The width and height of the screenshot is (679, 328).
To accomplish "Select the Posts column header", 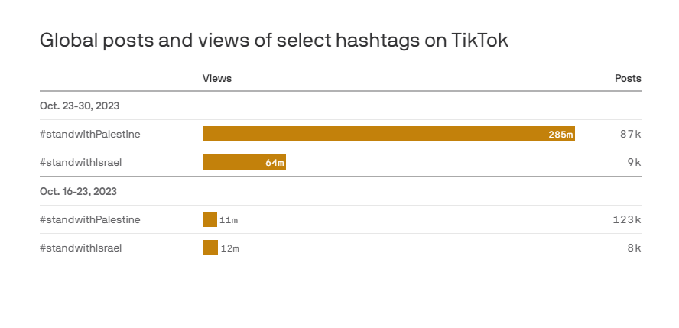I will click(628, 79).
